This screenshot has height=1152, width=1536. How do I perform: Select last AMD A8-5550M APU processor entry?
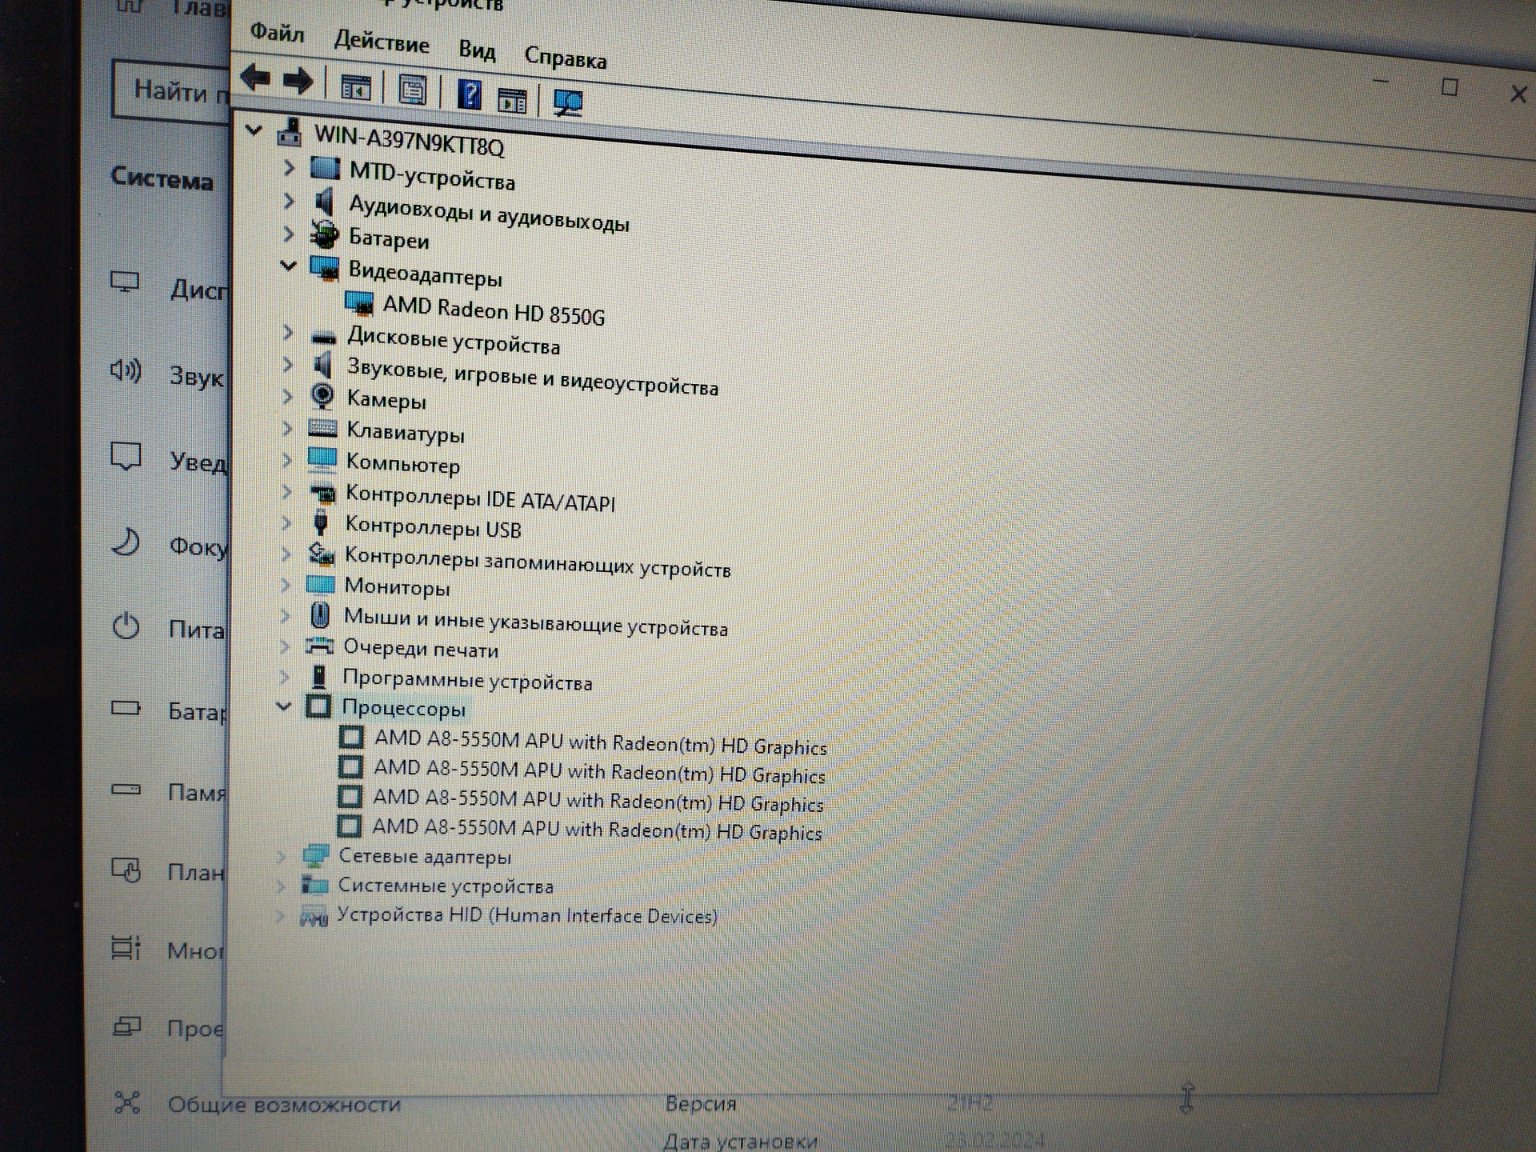597,830
